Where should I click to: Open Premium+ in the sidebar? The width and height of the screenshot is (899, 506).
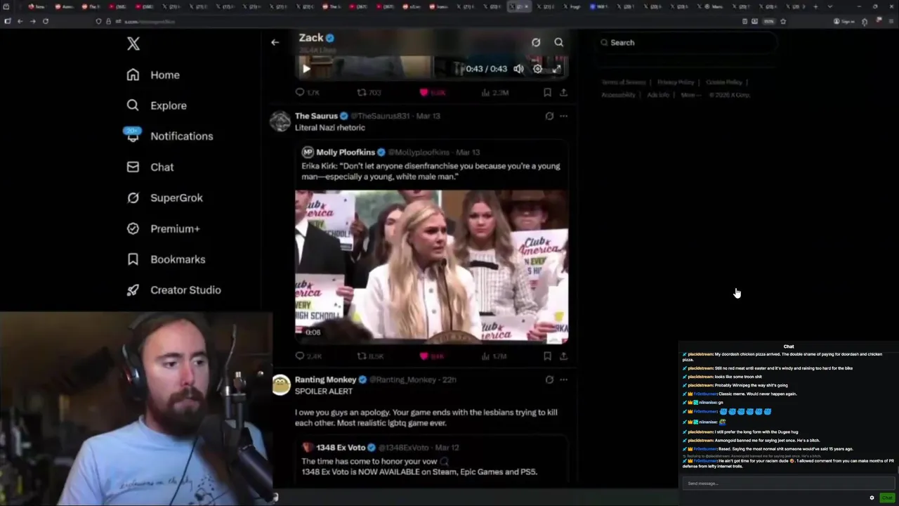point(163,228)
